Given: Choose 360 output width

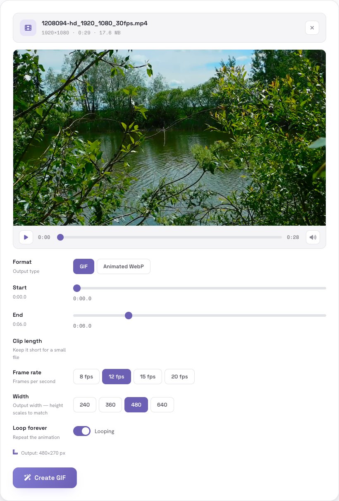Looking at the screenshot, I should (x=110, y=405).
